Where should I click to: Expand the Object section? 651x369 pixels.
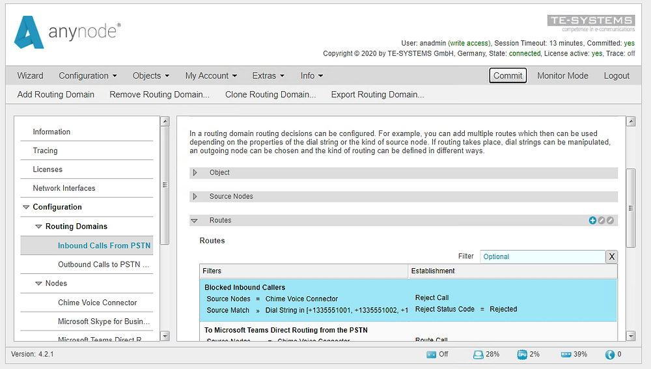click(x=195, y=172)
